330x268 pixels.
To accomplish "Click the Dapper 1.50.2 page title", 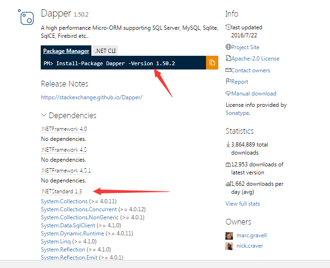I will (64, 13).
